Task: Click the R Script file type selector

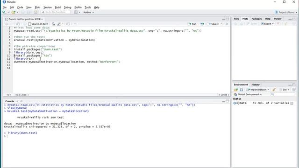Action: click(224, 95)
